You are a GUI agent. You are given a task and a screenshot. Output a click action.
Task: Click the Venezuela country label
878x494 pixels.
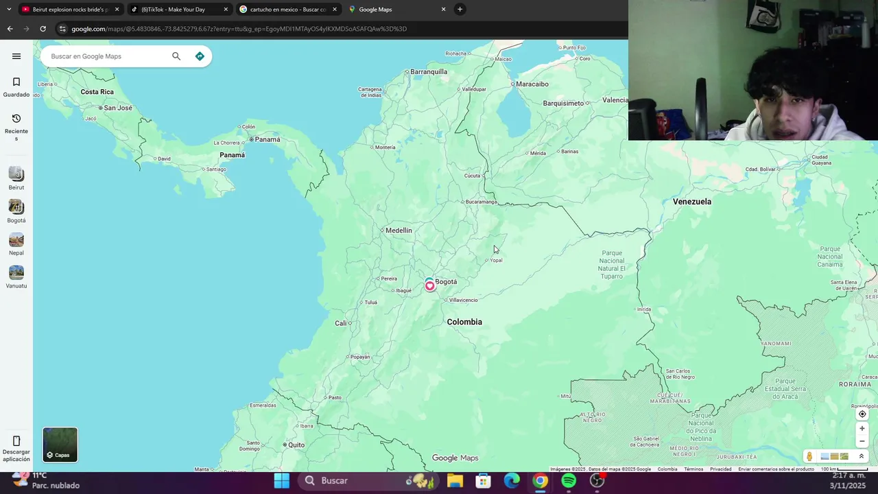[x=692, y=202]
